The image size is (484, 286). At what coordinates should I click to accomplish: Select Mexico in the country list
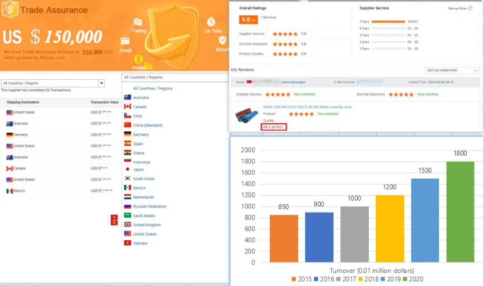[139, 188]
